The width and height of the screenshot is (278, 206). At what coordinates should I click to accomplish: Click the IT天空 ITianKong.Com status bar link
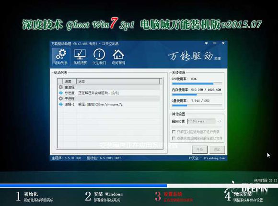pyautogui.click(x=207, y=158)
